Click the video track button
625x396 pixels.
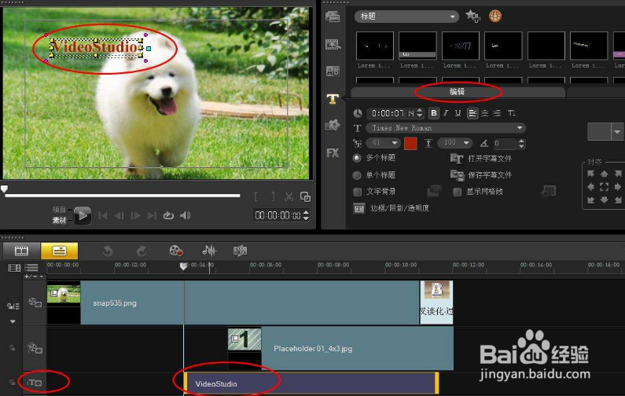[x=35, y=302]
